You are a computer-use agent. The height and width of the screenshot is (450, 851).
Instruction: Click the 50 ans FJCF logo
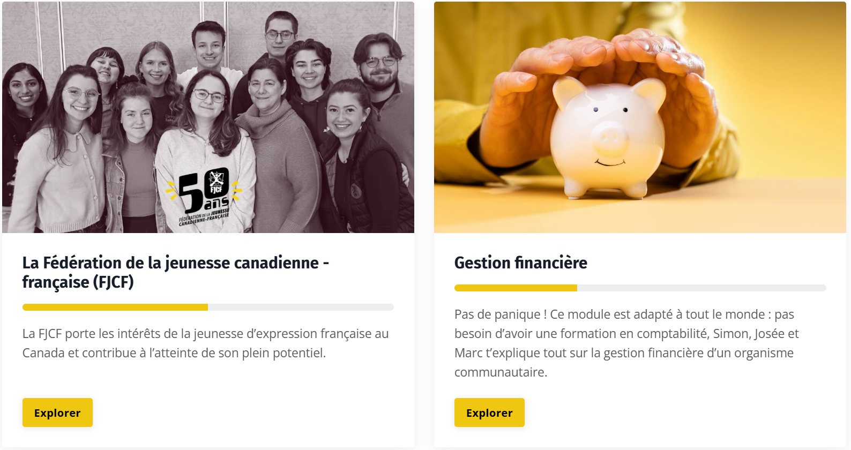pos(205,197)
